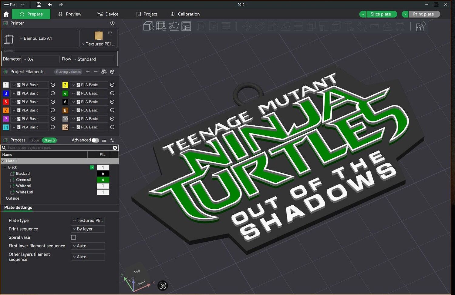Edit filament 6 preset via ellipsis icon

tap(112, 102)
